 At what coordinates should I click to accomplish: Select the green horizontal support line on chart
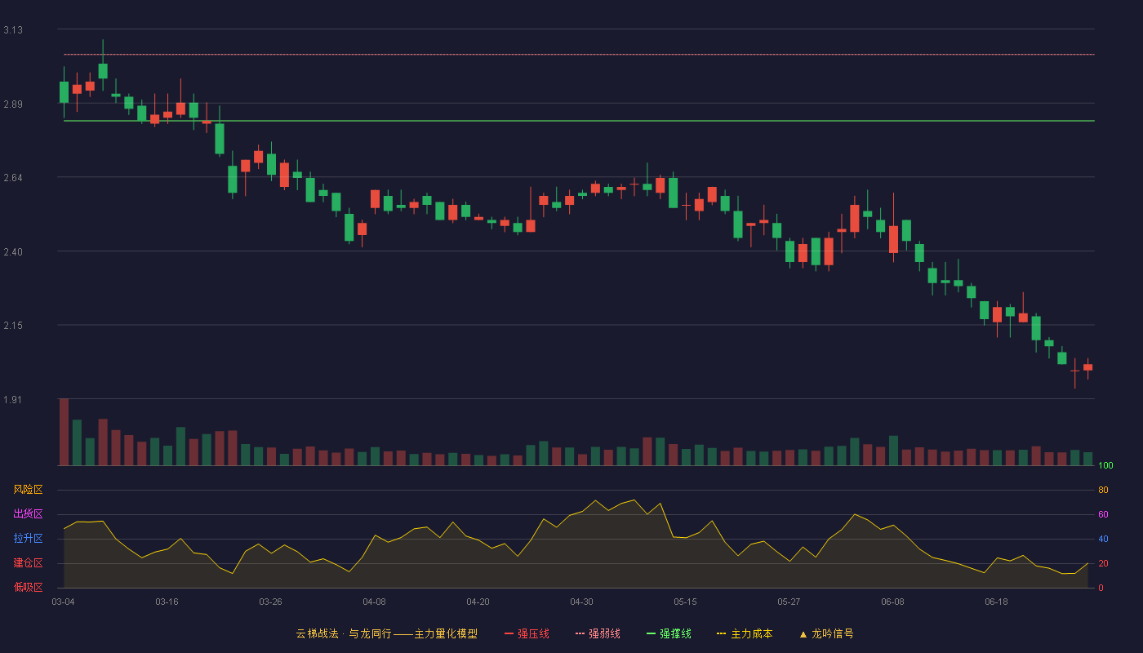(579, 121)
